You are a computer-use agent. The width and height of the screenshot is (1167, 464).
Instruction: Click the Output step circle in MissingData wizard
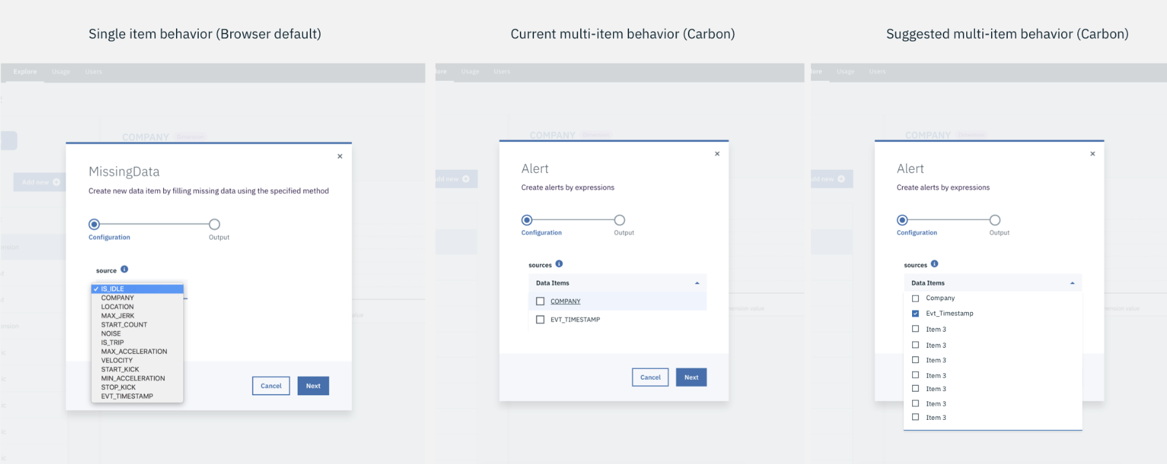coord(214,225)
